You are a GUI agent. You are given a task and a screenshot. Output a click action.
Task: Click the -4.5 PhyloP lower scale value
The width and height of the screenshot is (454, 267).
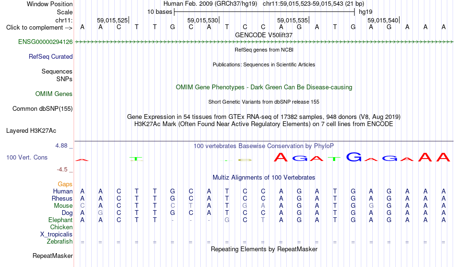(62, 170)
